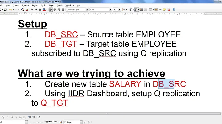Open the Tools menu
Image resolution: width=222 pixels, height=124 pixels.
(60, 5)
